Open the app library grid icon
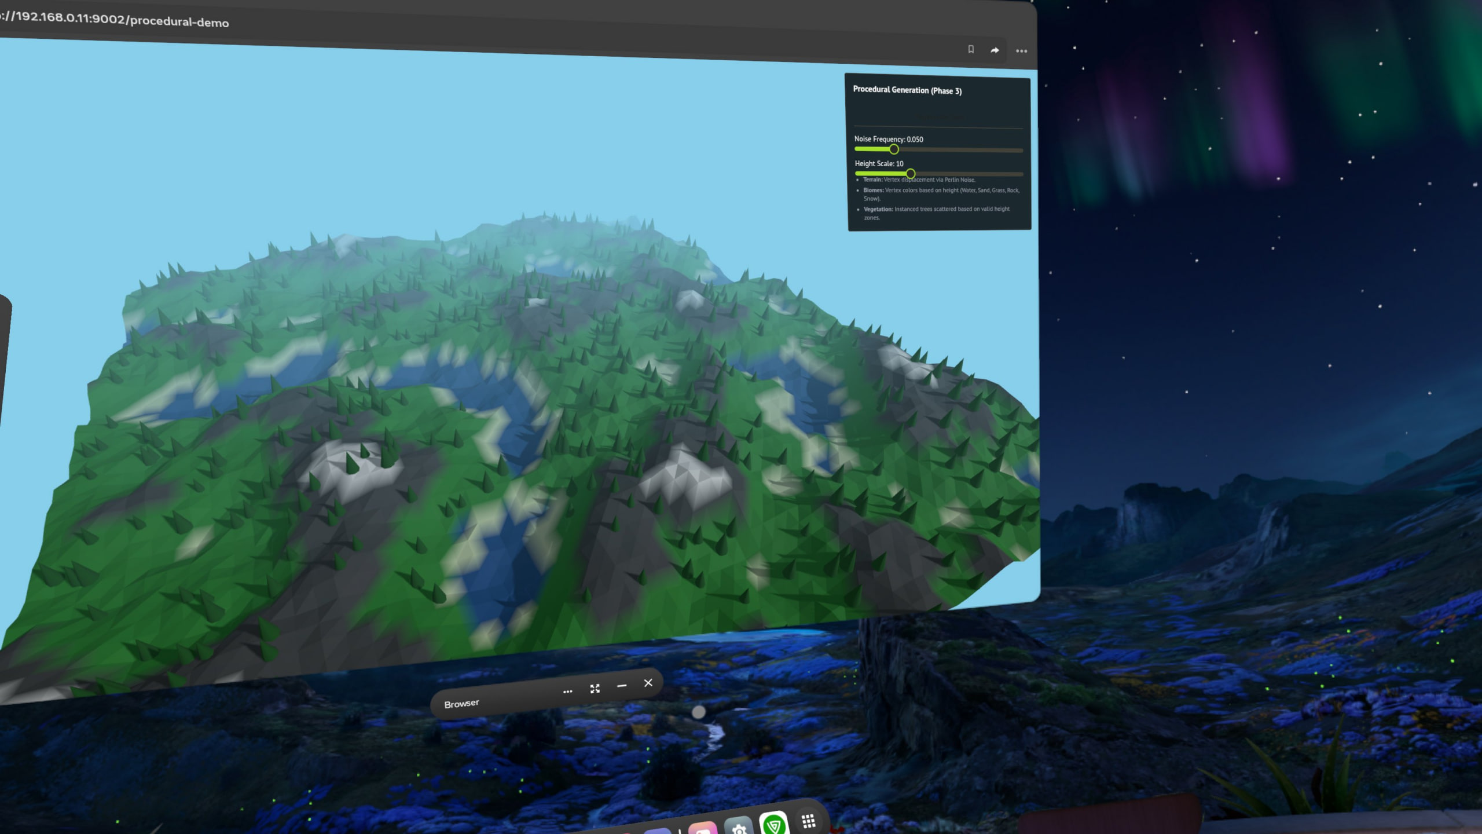Viewport: 1482px width, 834px height. click(808, 821)
